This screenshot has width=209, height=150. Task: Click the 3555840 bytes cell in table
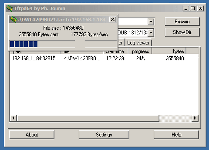(x=175, y=58)
